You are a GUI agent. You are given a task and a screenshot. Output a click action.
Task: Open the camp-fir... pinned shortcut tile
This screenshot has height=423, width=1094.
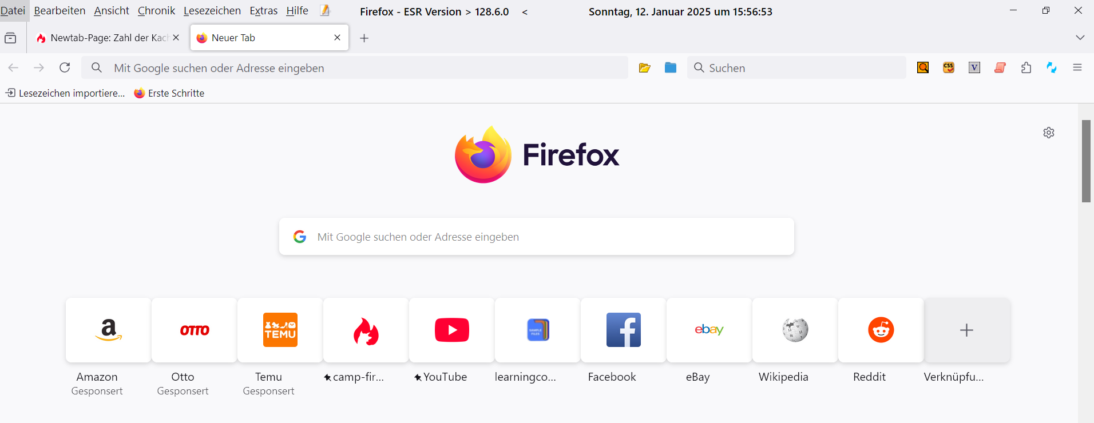tap(366, 330)
